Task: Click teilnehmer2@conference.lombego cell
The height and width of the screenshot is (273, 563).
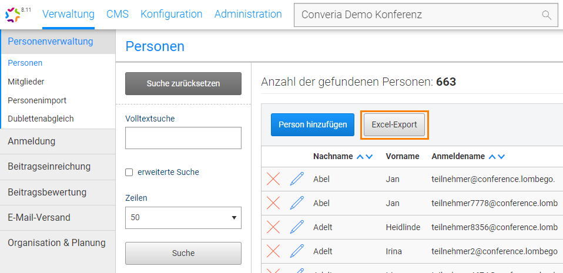Action: 495,251
